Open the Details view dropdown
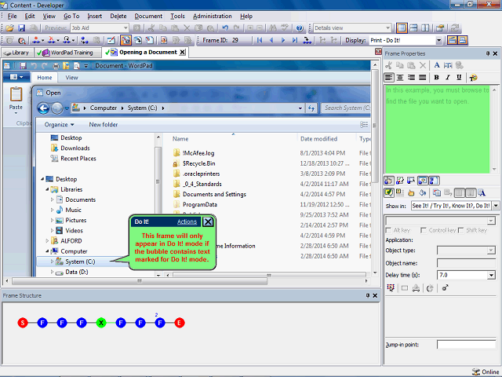 (x=387, y=28)
